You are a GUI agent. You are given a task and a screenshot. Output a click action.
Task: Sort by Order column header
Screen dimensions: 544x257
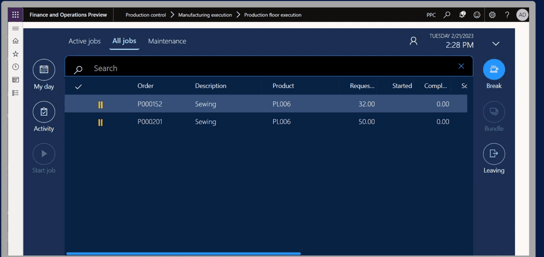145,86
